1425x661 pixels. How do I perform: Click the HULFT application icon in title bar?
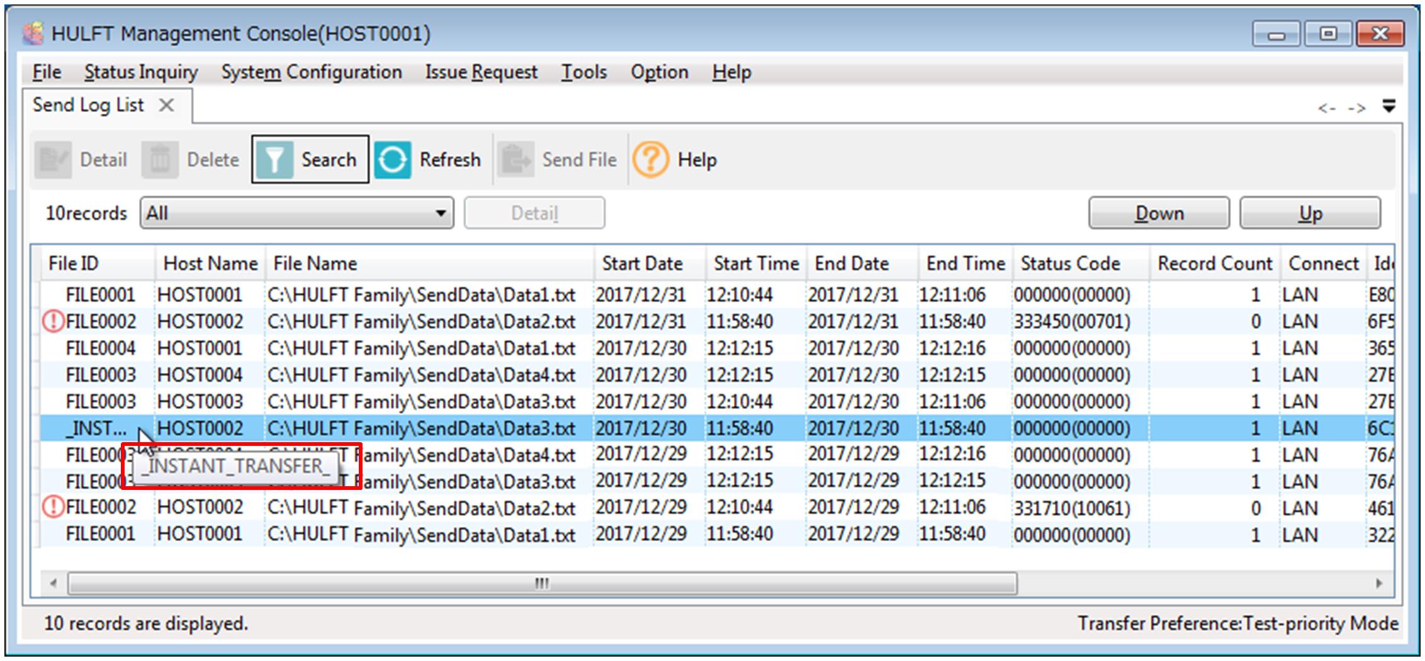pyautogui.click(x=33, y=33)
